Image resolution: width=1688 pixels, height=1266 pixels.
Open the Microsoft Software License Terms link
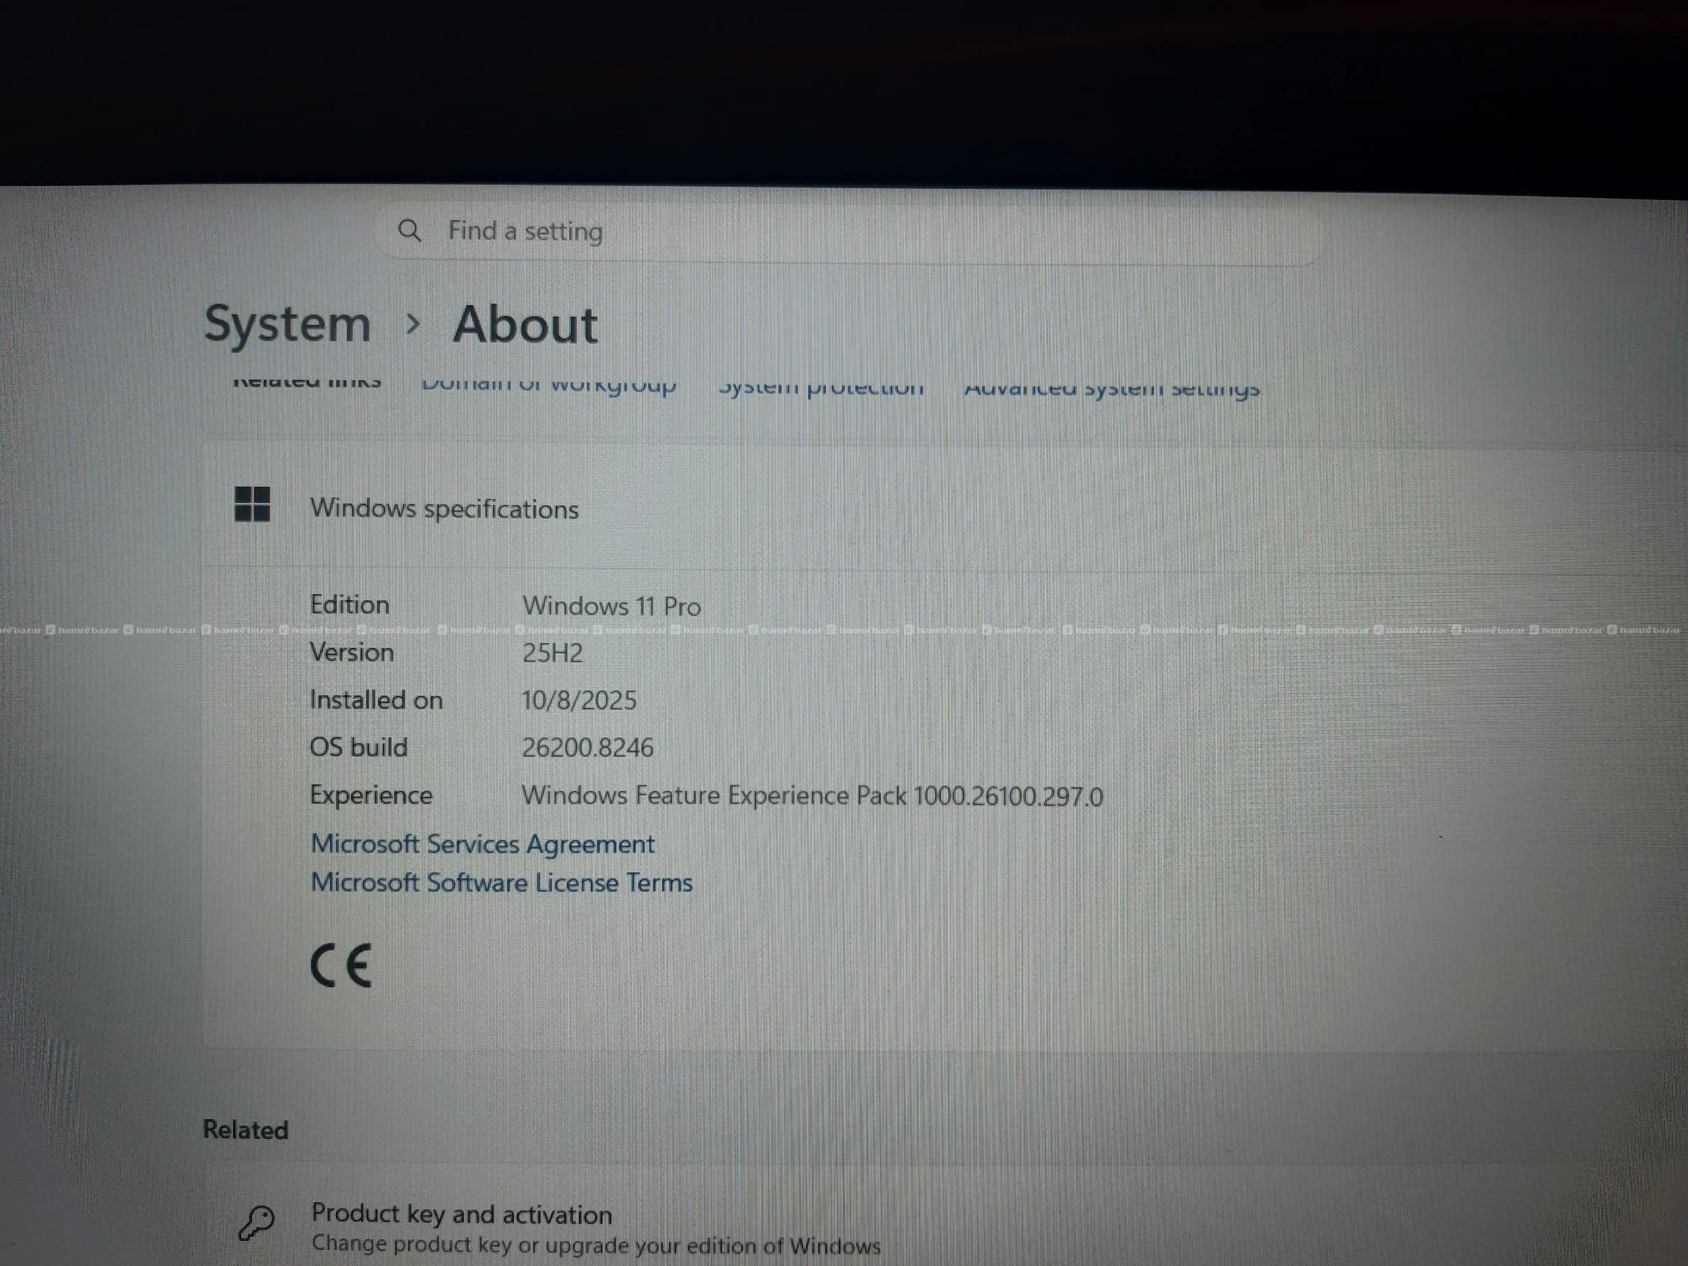click(502, 883)
